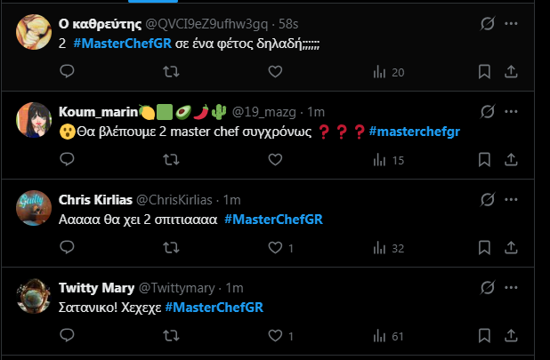Viewport: 550px width, 360px height.
Task: Like Chris Kirlias's tweet
Action: [276, 248]
